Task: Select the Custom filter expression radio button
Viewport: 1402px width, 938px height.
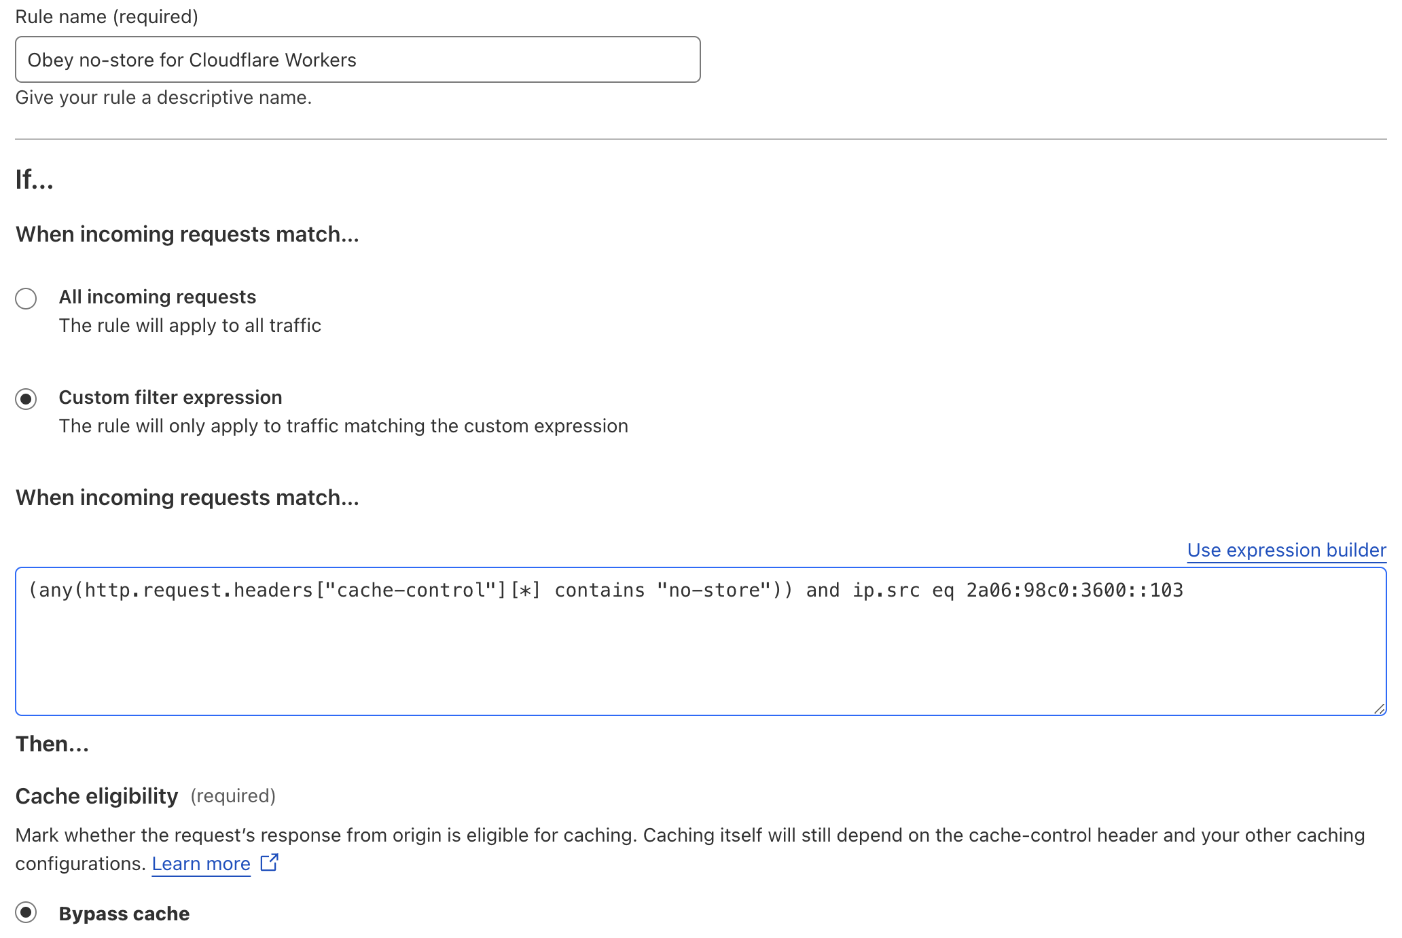Action: click(26, 398)
